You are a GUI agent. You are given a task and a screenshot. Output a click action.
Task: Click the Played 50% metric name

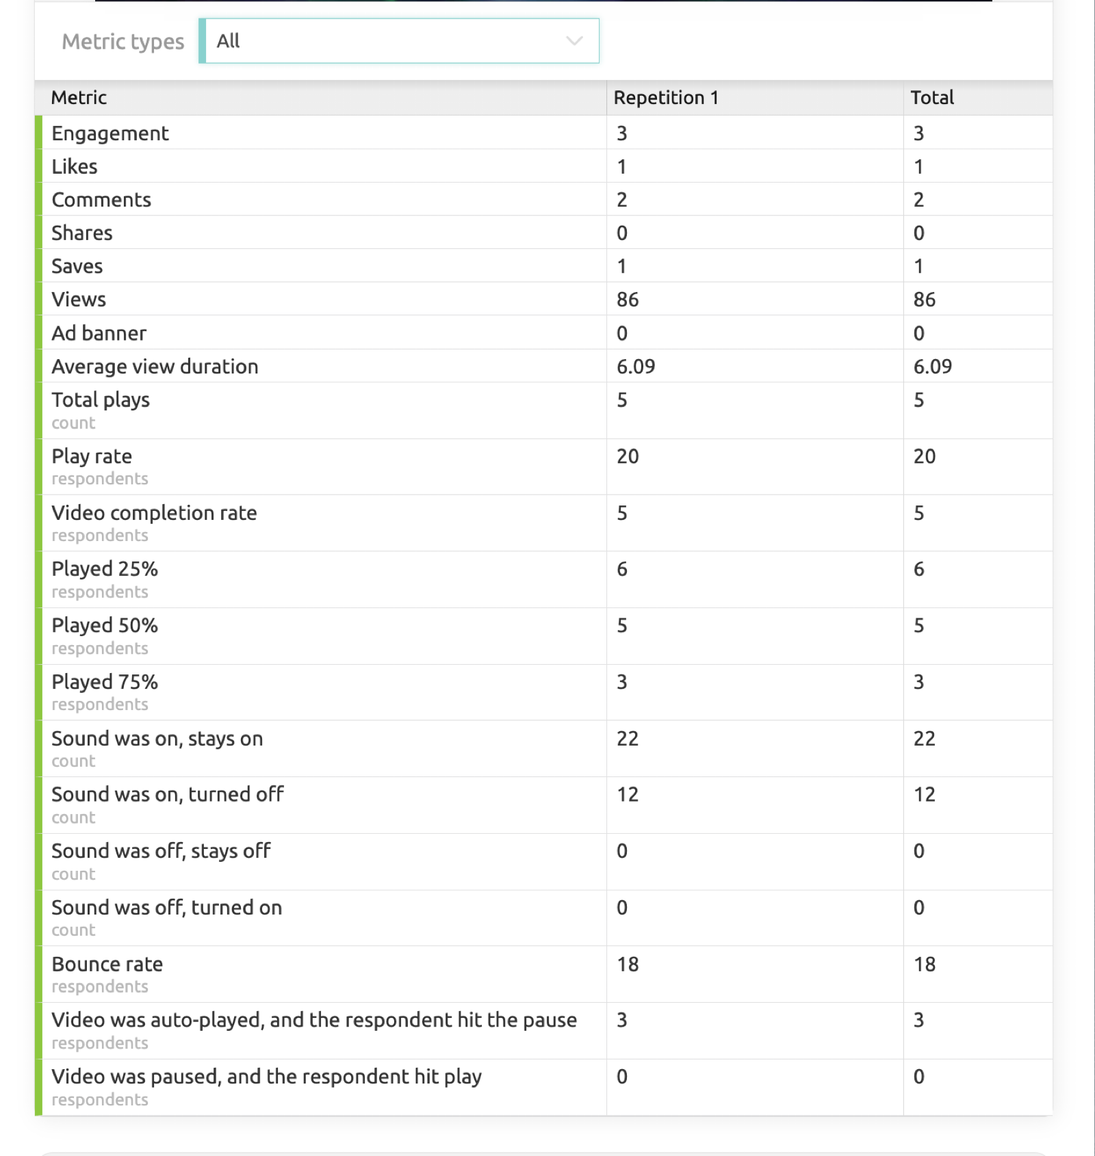tap(105, 625)
